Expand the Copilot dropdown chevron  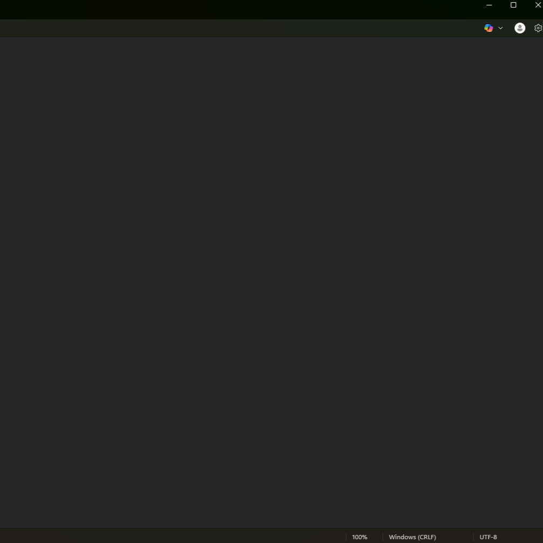click(x=500, y=28)
